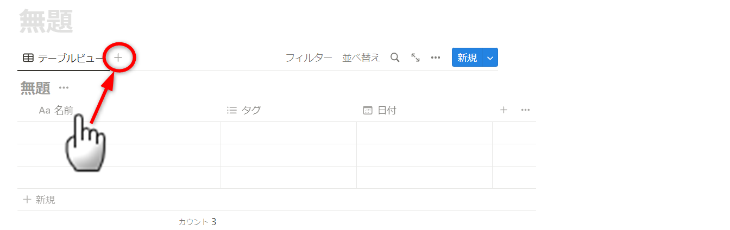Click the カウント 3 calculation footer
The image size is (730, 230).
pyautogui.click(x=197, y=221)
